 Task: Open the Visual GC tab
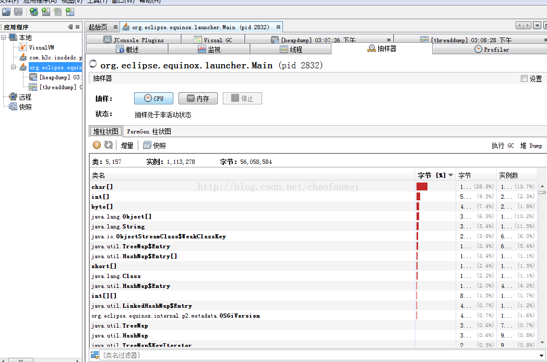pyautogui.click(x=213, y=40)
